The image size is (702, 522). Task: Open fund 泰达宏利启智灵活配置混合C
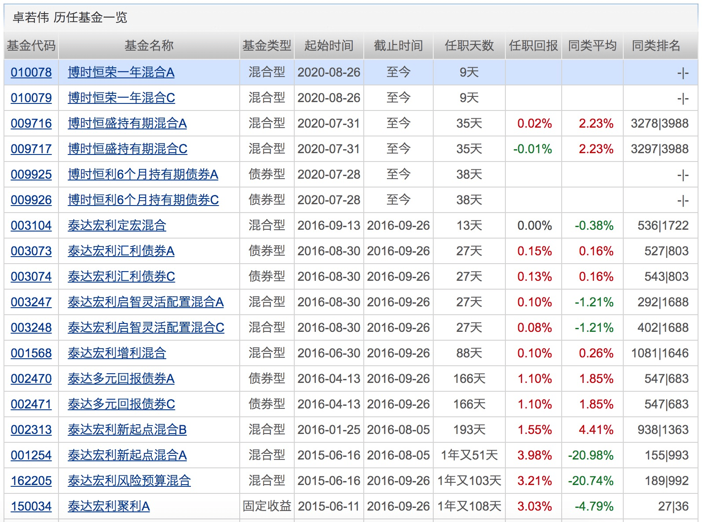point(146,327)
